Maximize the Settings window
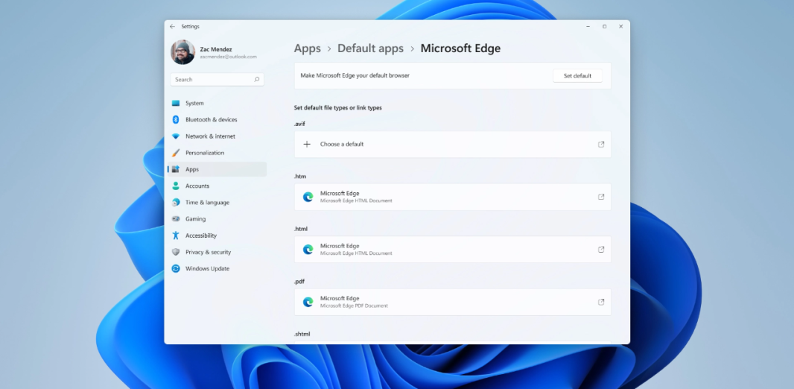The height and width of the screenshot is (389, 794). click(604, 26)
